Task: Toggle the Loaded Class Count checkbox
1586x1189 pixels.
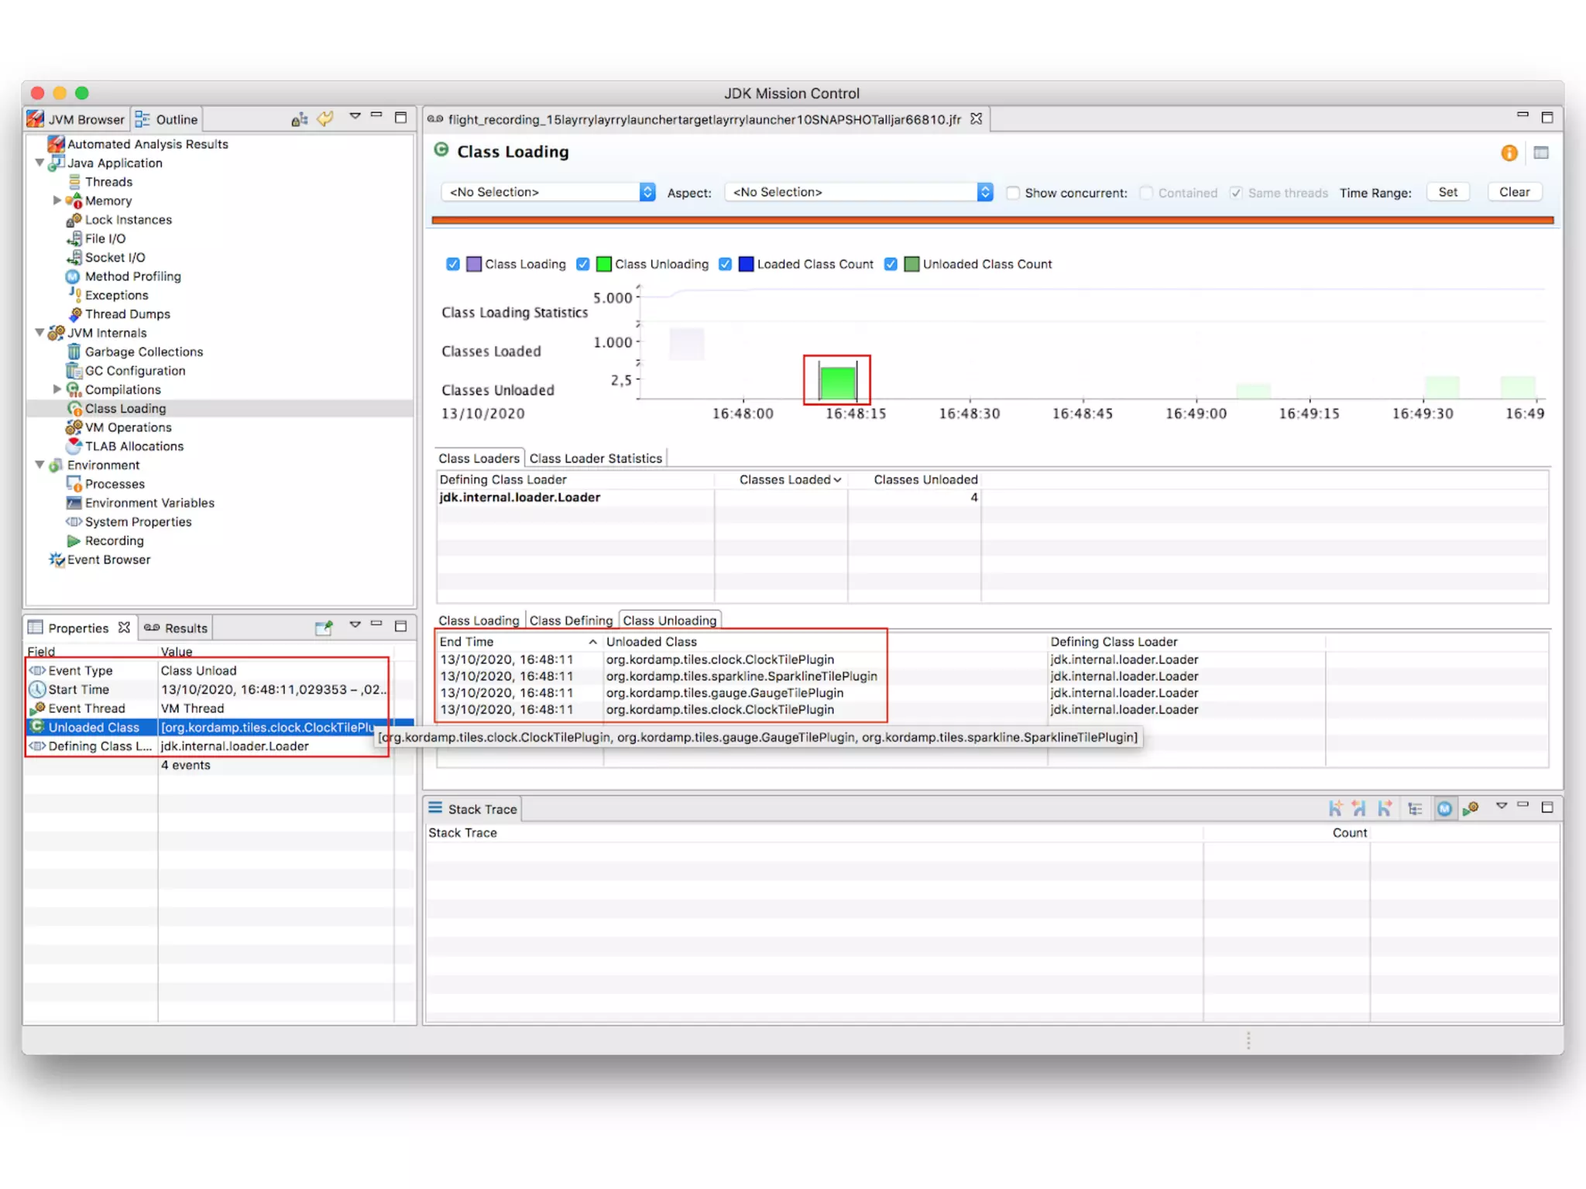Action: pyautogui.click(x=725, y=265)
